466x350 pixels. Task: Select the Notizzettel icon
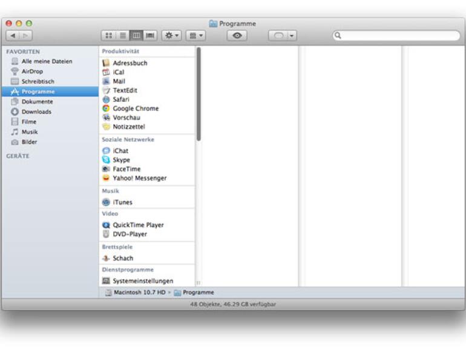pyautogui.click(x=106, y=127)
